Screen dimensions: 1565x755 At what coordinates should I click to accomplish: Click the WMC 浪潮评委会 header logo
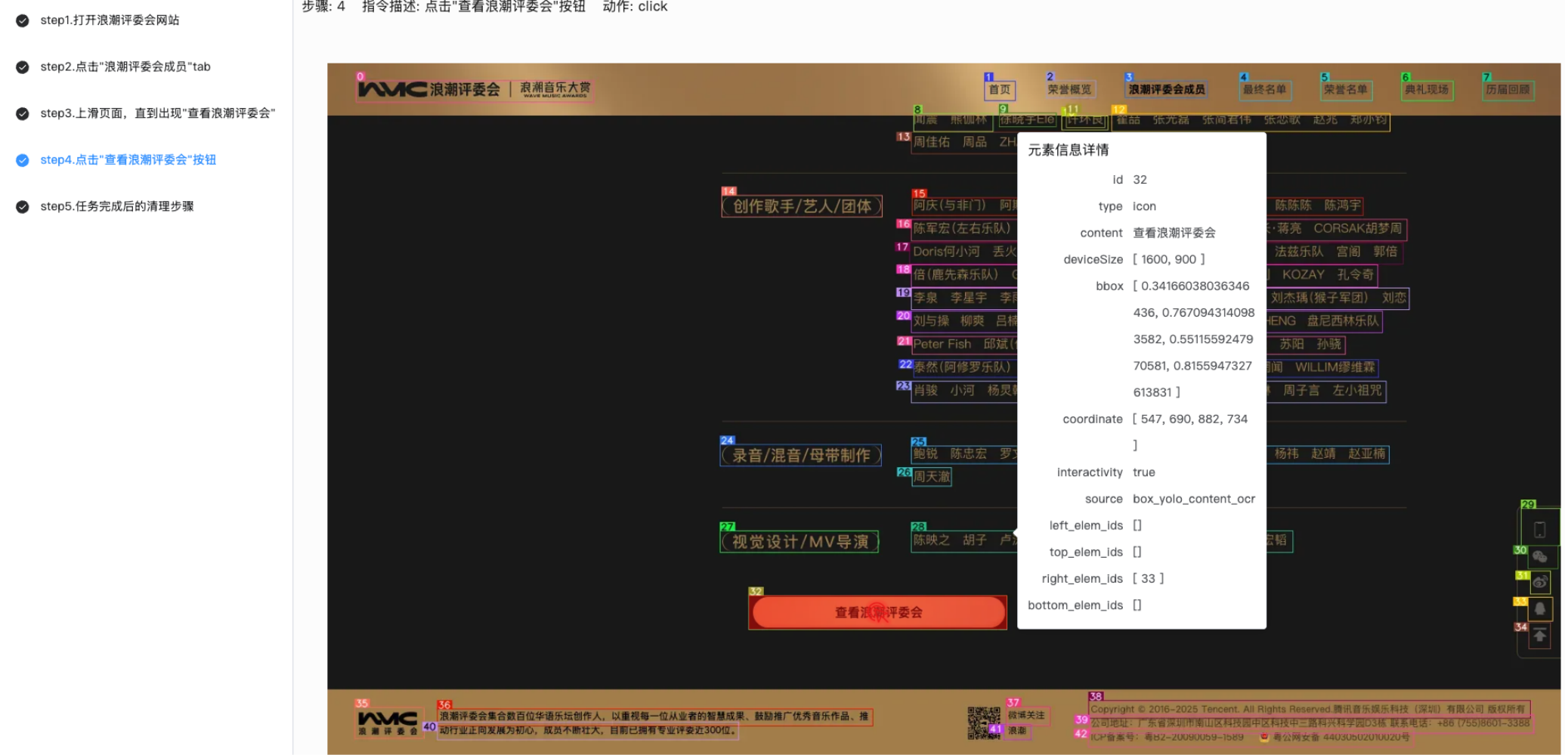pos(474,89)
